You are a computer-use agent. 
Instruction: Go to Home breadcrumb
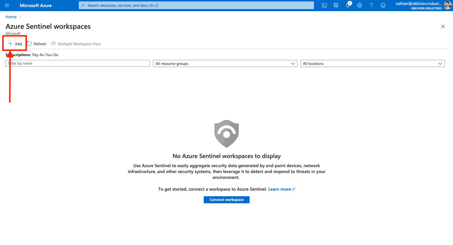(x=11, y=17)
